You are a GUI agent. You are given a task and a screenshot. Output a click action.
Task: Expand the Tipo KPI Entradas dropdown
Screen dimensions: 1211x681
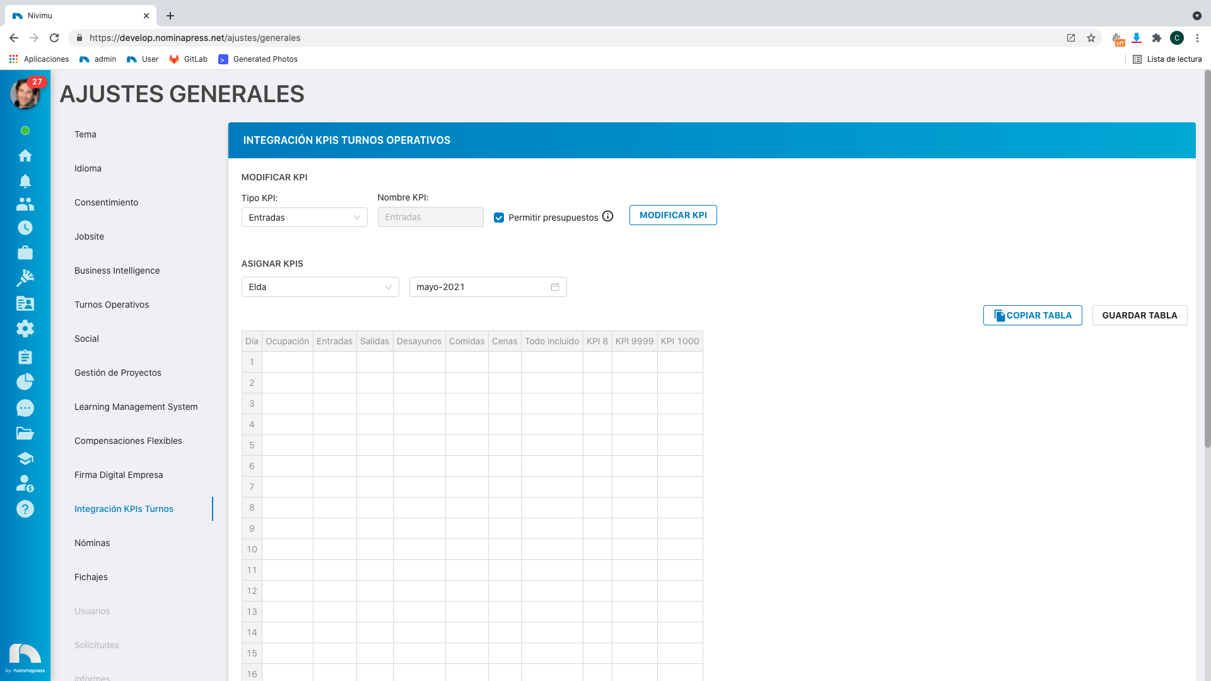(304, 218)
